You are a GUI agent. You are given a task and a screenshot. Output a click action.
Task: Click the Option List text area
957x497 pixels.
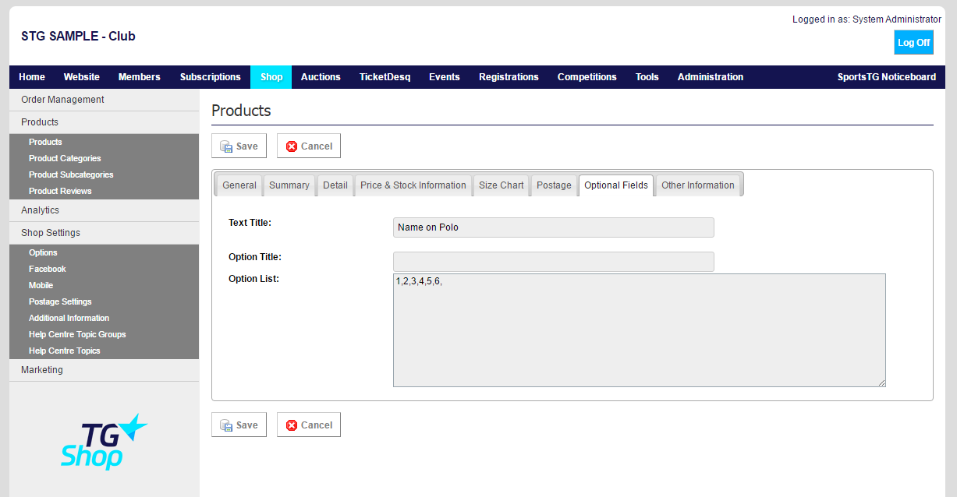click(640, 330)
